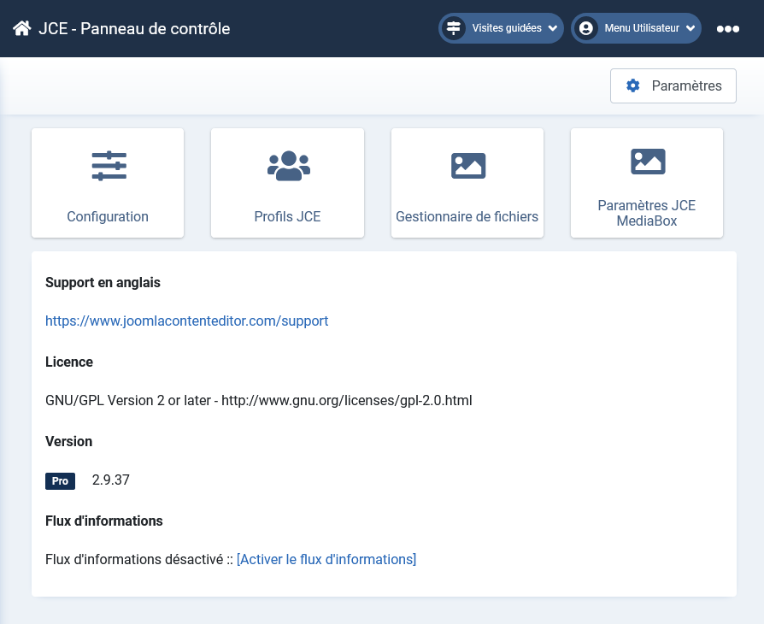The height and width of the screenshot is (624, 764).
Task: Click the Licence heading
Action: pos(69,362)
